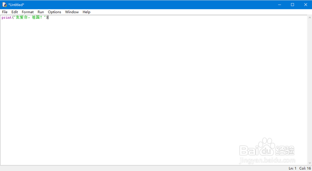Click the scrollbar down arrow

tap(310, 163)
